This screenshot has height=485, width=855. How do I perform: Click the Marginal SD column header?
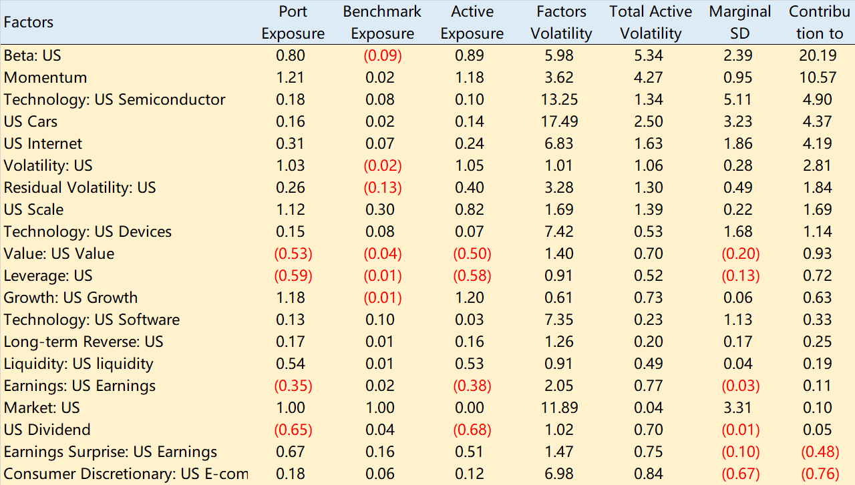click(x=739, y=23)
